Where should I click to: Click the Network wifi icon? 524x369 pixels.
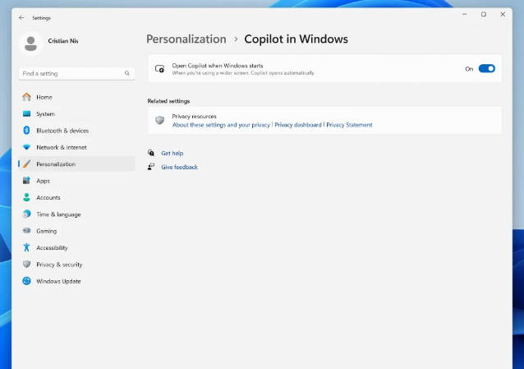(27, 147)
